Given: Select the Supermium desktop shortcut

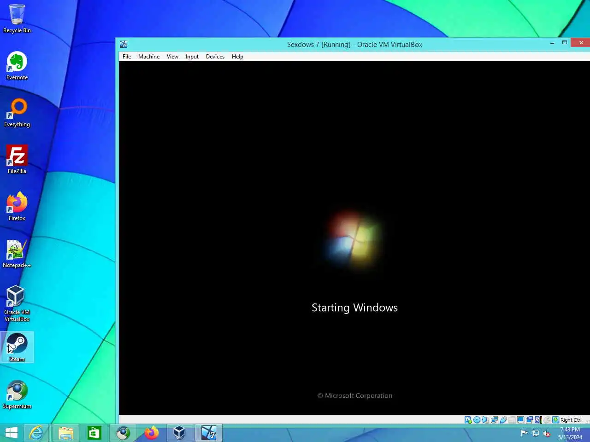Looking at the screenshot, I should tap(17, 395).
